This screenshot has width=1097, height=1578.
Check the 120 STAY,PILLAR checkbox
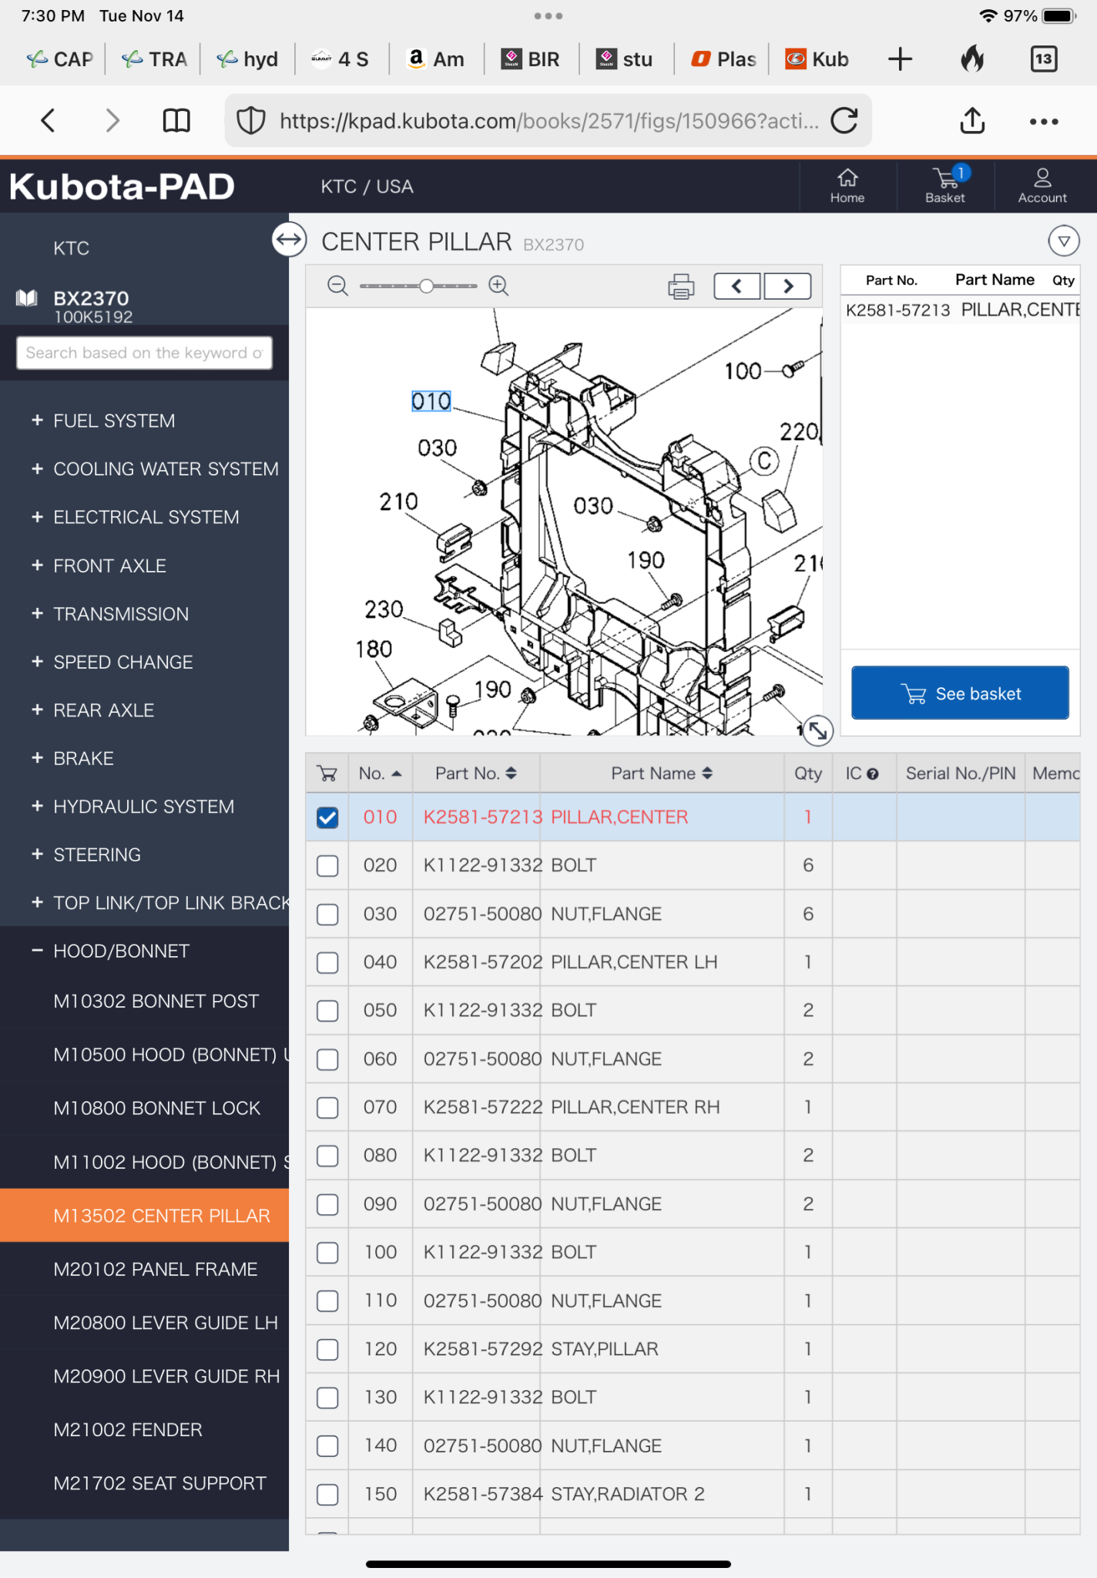(x=327, y=1350)
